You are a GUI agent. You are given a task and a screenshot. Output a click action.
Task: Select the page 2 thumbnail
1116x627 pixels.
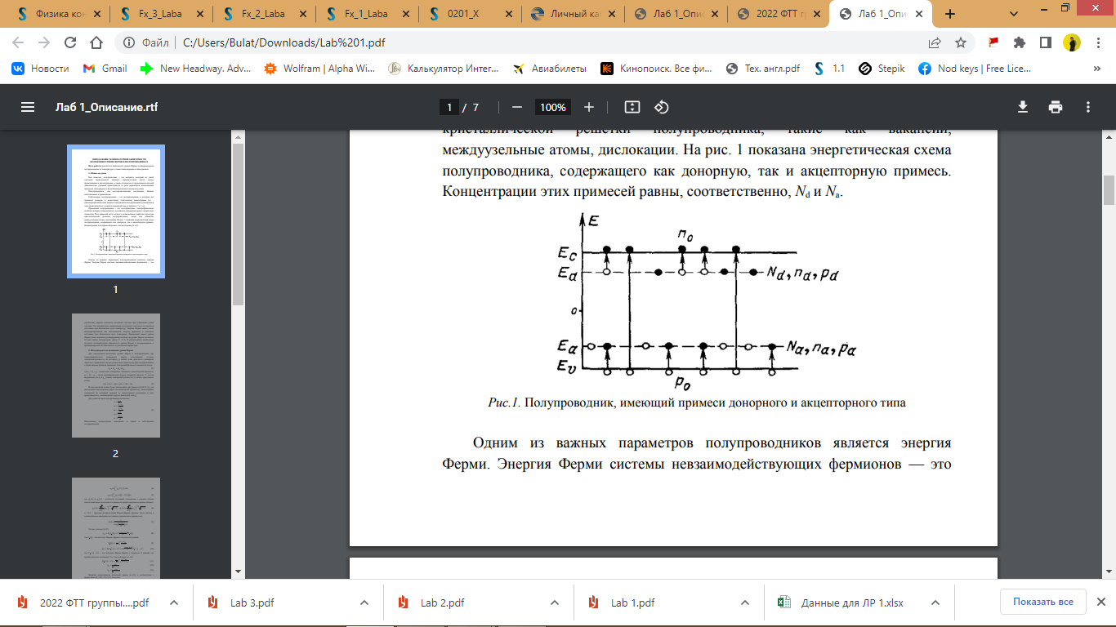tap(115, 376)
